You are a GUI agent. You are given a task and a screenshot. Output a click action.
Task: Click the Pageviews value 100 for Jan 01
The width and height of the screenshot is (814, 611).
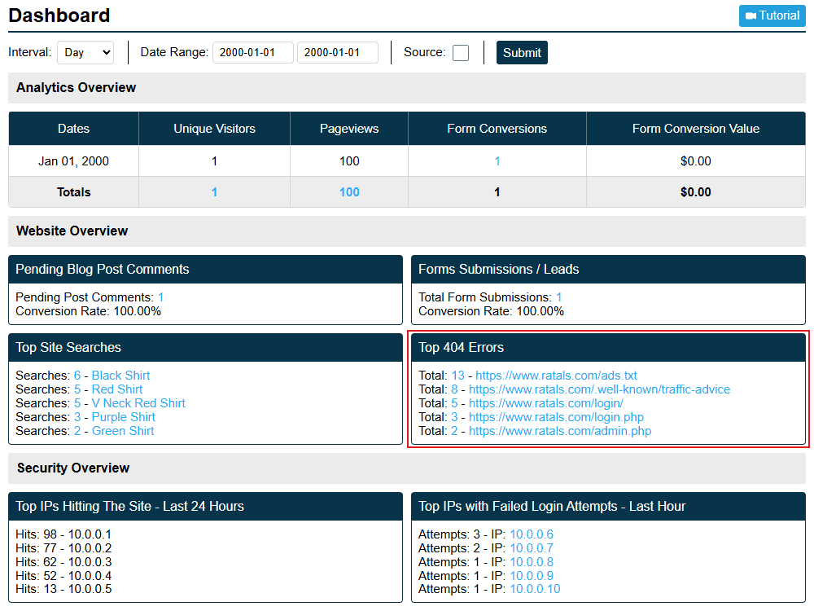(x=349, y=161)
